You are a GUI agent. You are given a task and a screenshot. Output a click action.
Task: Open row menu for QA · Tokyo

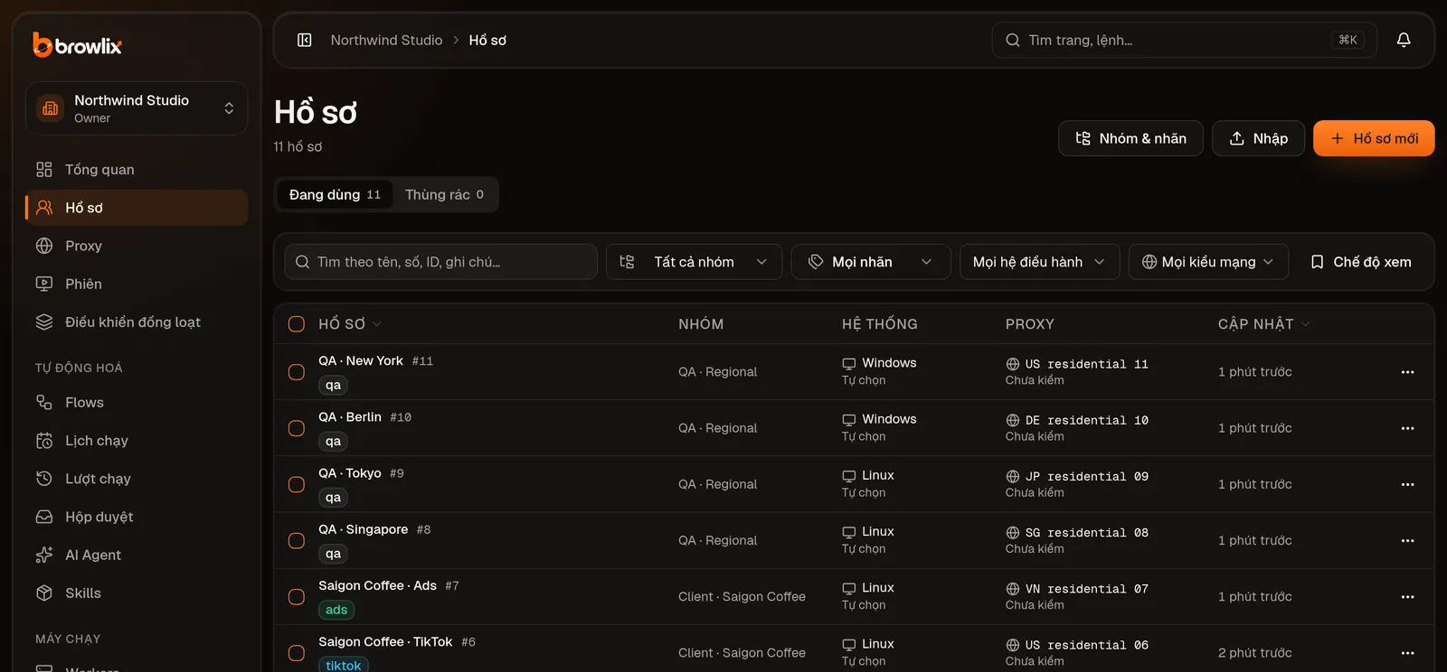1407,484
